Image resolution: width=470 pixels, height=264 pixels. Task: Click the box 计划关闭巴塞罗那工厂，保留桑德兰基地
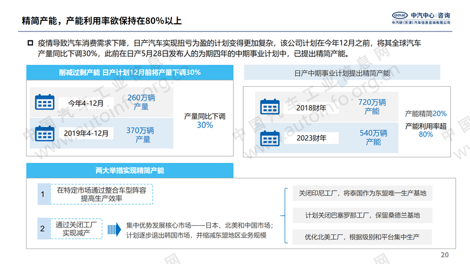pos(362,215)
